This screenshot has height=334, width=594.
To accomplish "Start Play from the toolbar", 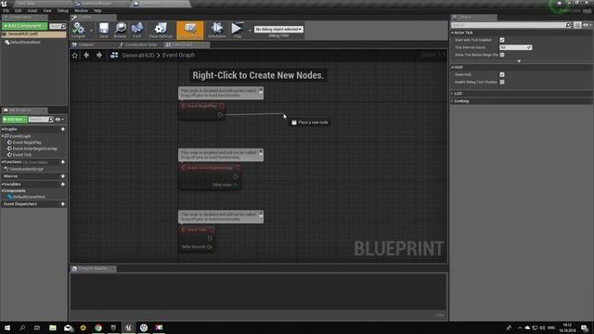I will coord(238,30).
